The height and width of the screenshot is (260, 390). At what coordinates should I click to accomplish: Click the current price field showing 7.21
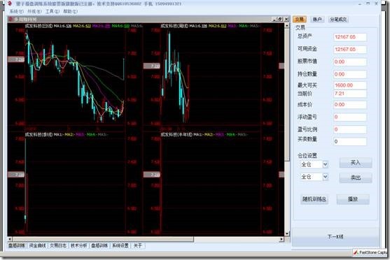click(x=349, y=94)
